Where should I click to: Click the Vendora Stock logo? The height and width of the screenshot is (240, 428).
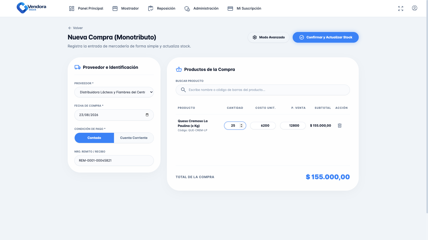pyautogui.click(x=31, y=8)
